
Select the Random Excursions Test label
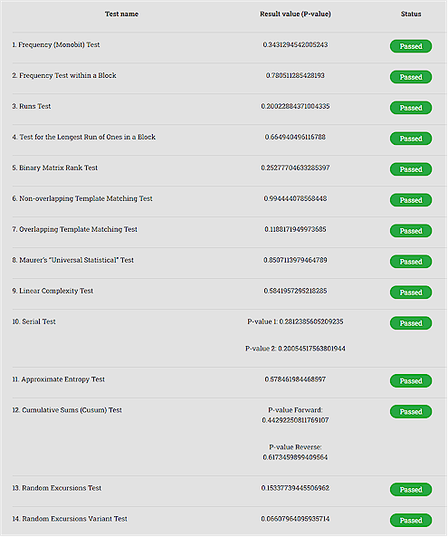tap(57, 488)
